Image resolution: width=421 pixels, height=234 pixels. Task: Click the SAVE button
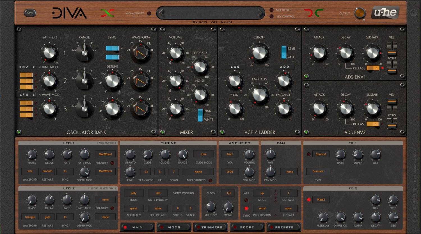pos(30,13)
